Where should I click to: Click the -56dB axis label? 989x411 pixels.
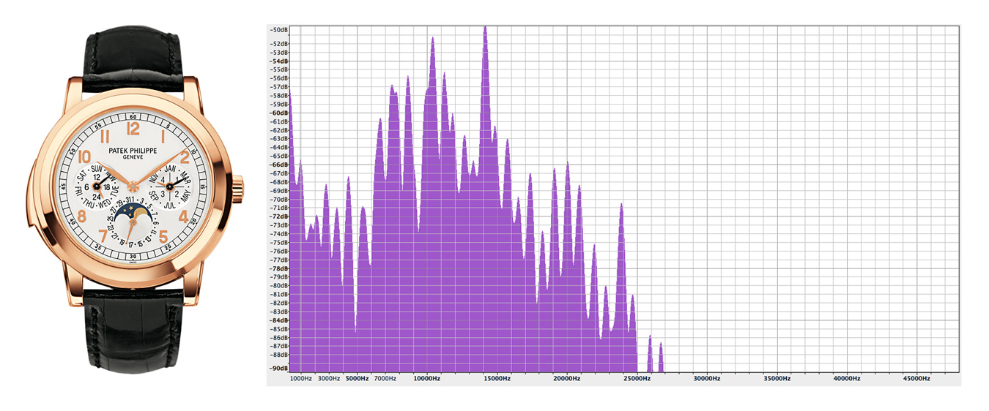[x=279, y=78]
